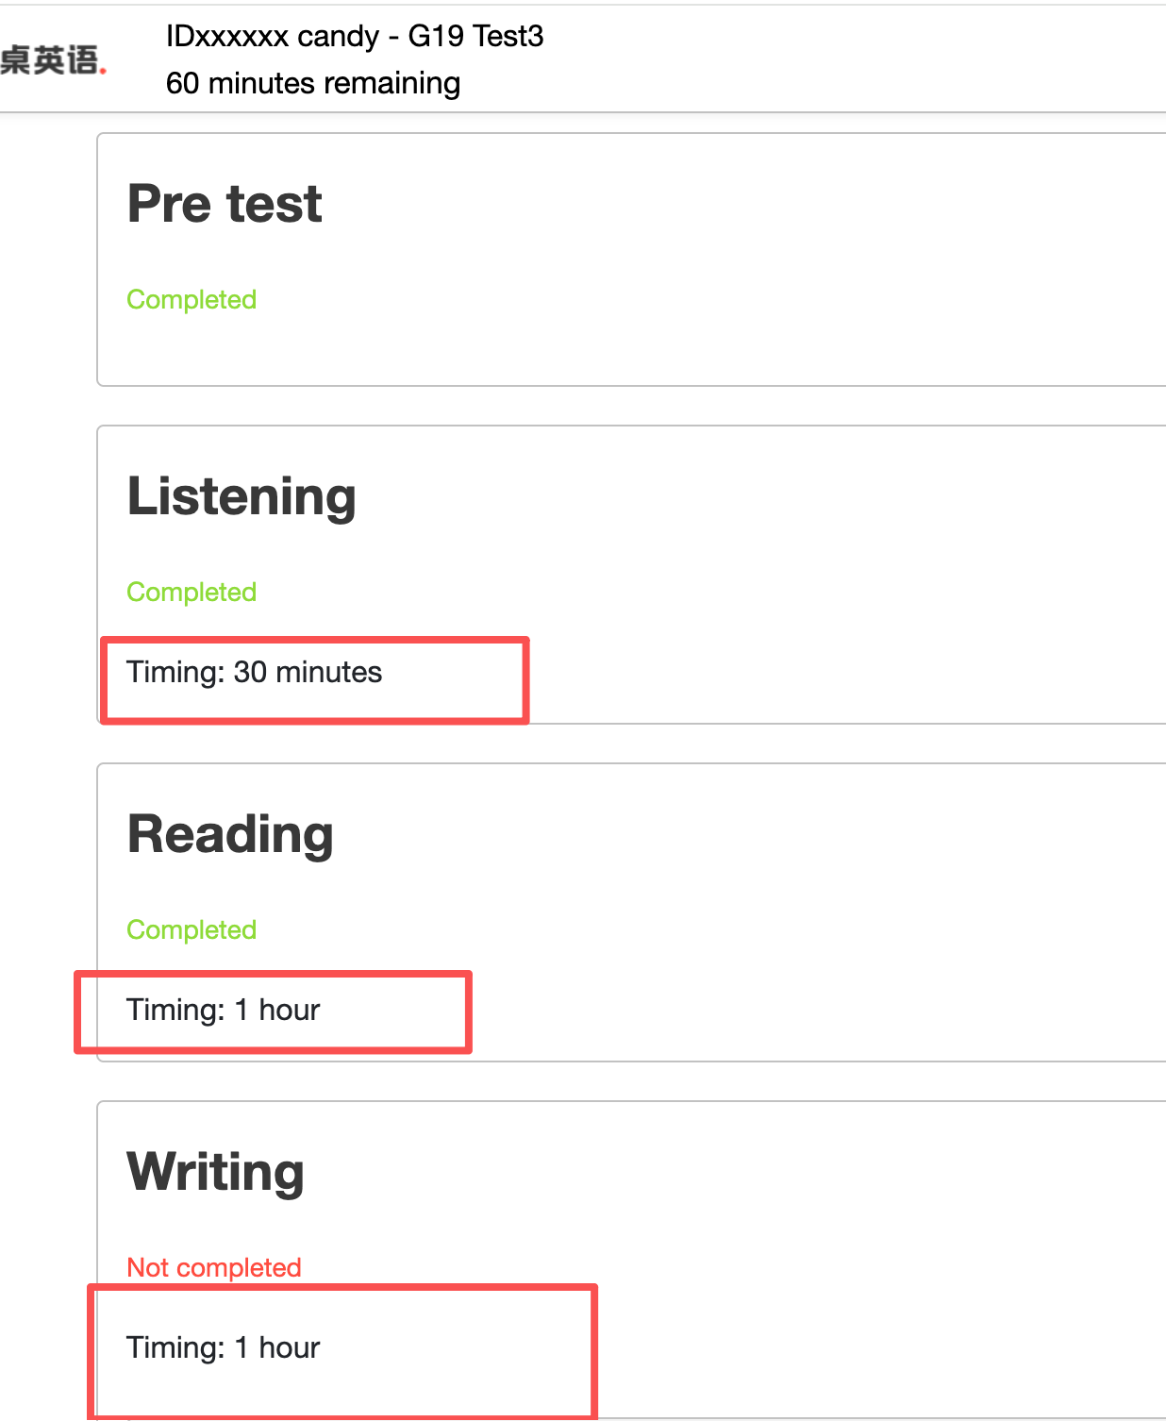The width and height of the screenshot is (1166, 1421).
Task: Click the Not completed status under Writing
Action: click(x=214, y=1268)
